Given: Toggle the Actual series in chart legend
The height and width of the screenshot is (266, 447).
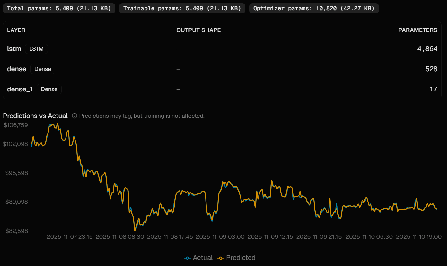Looking at the screenshot, I should [198, 258].
